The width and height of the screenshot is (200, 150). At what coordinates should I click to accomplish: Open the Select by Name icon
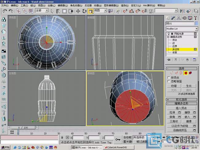point(58,11)
